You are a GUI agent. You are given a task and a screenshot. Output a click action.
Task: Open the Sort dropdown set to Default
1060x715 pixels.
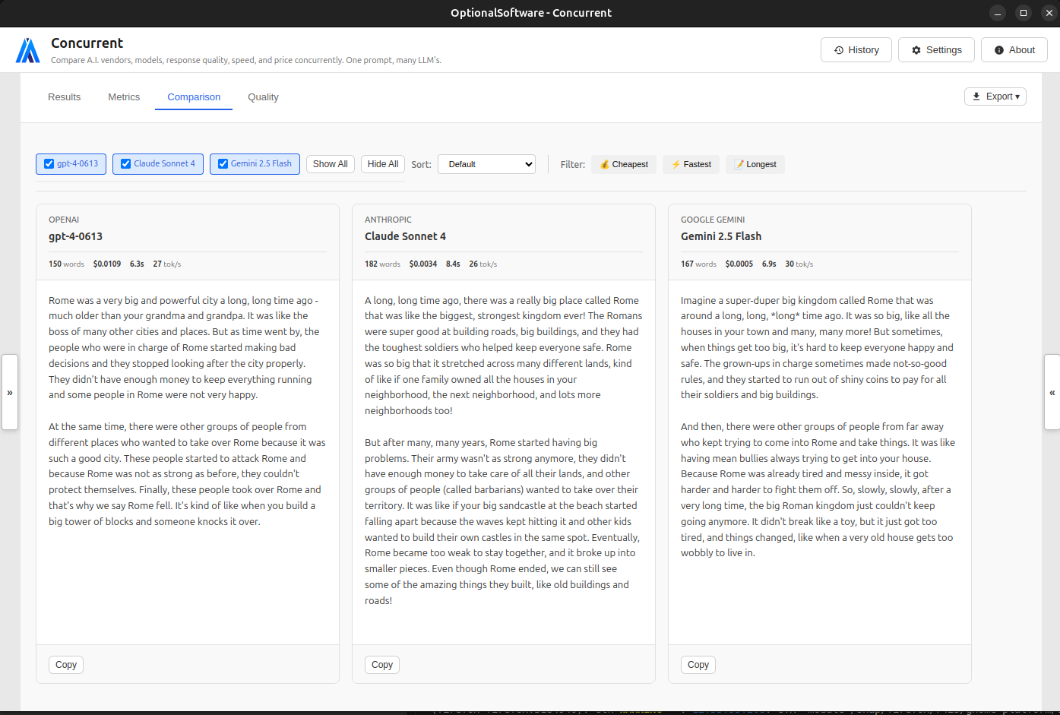pos(486,164)
